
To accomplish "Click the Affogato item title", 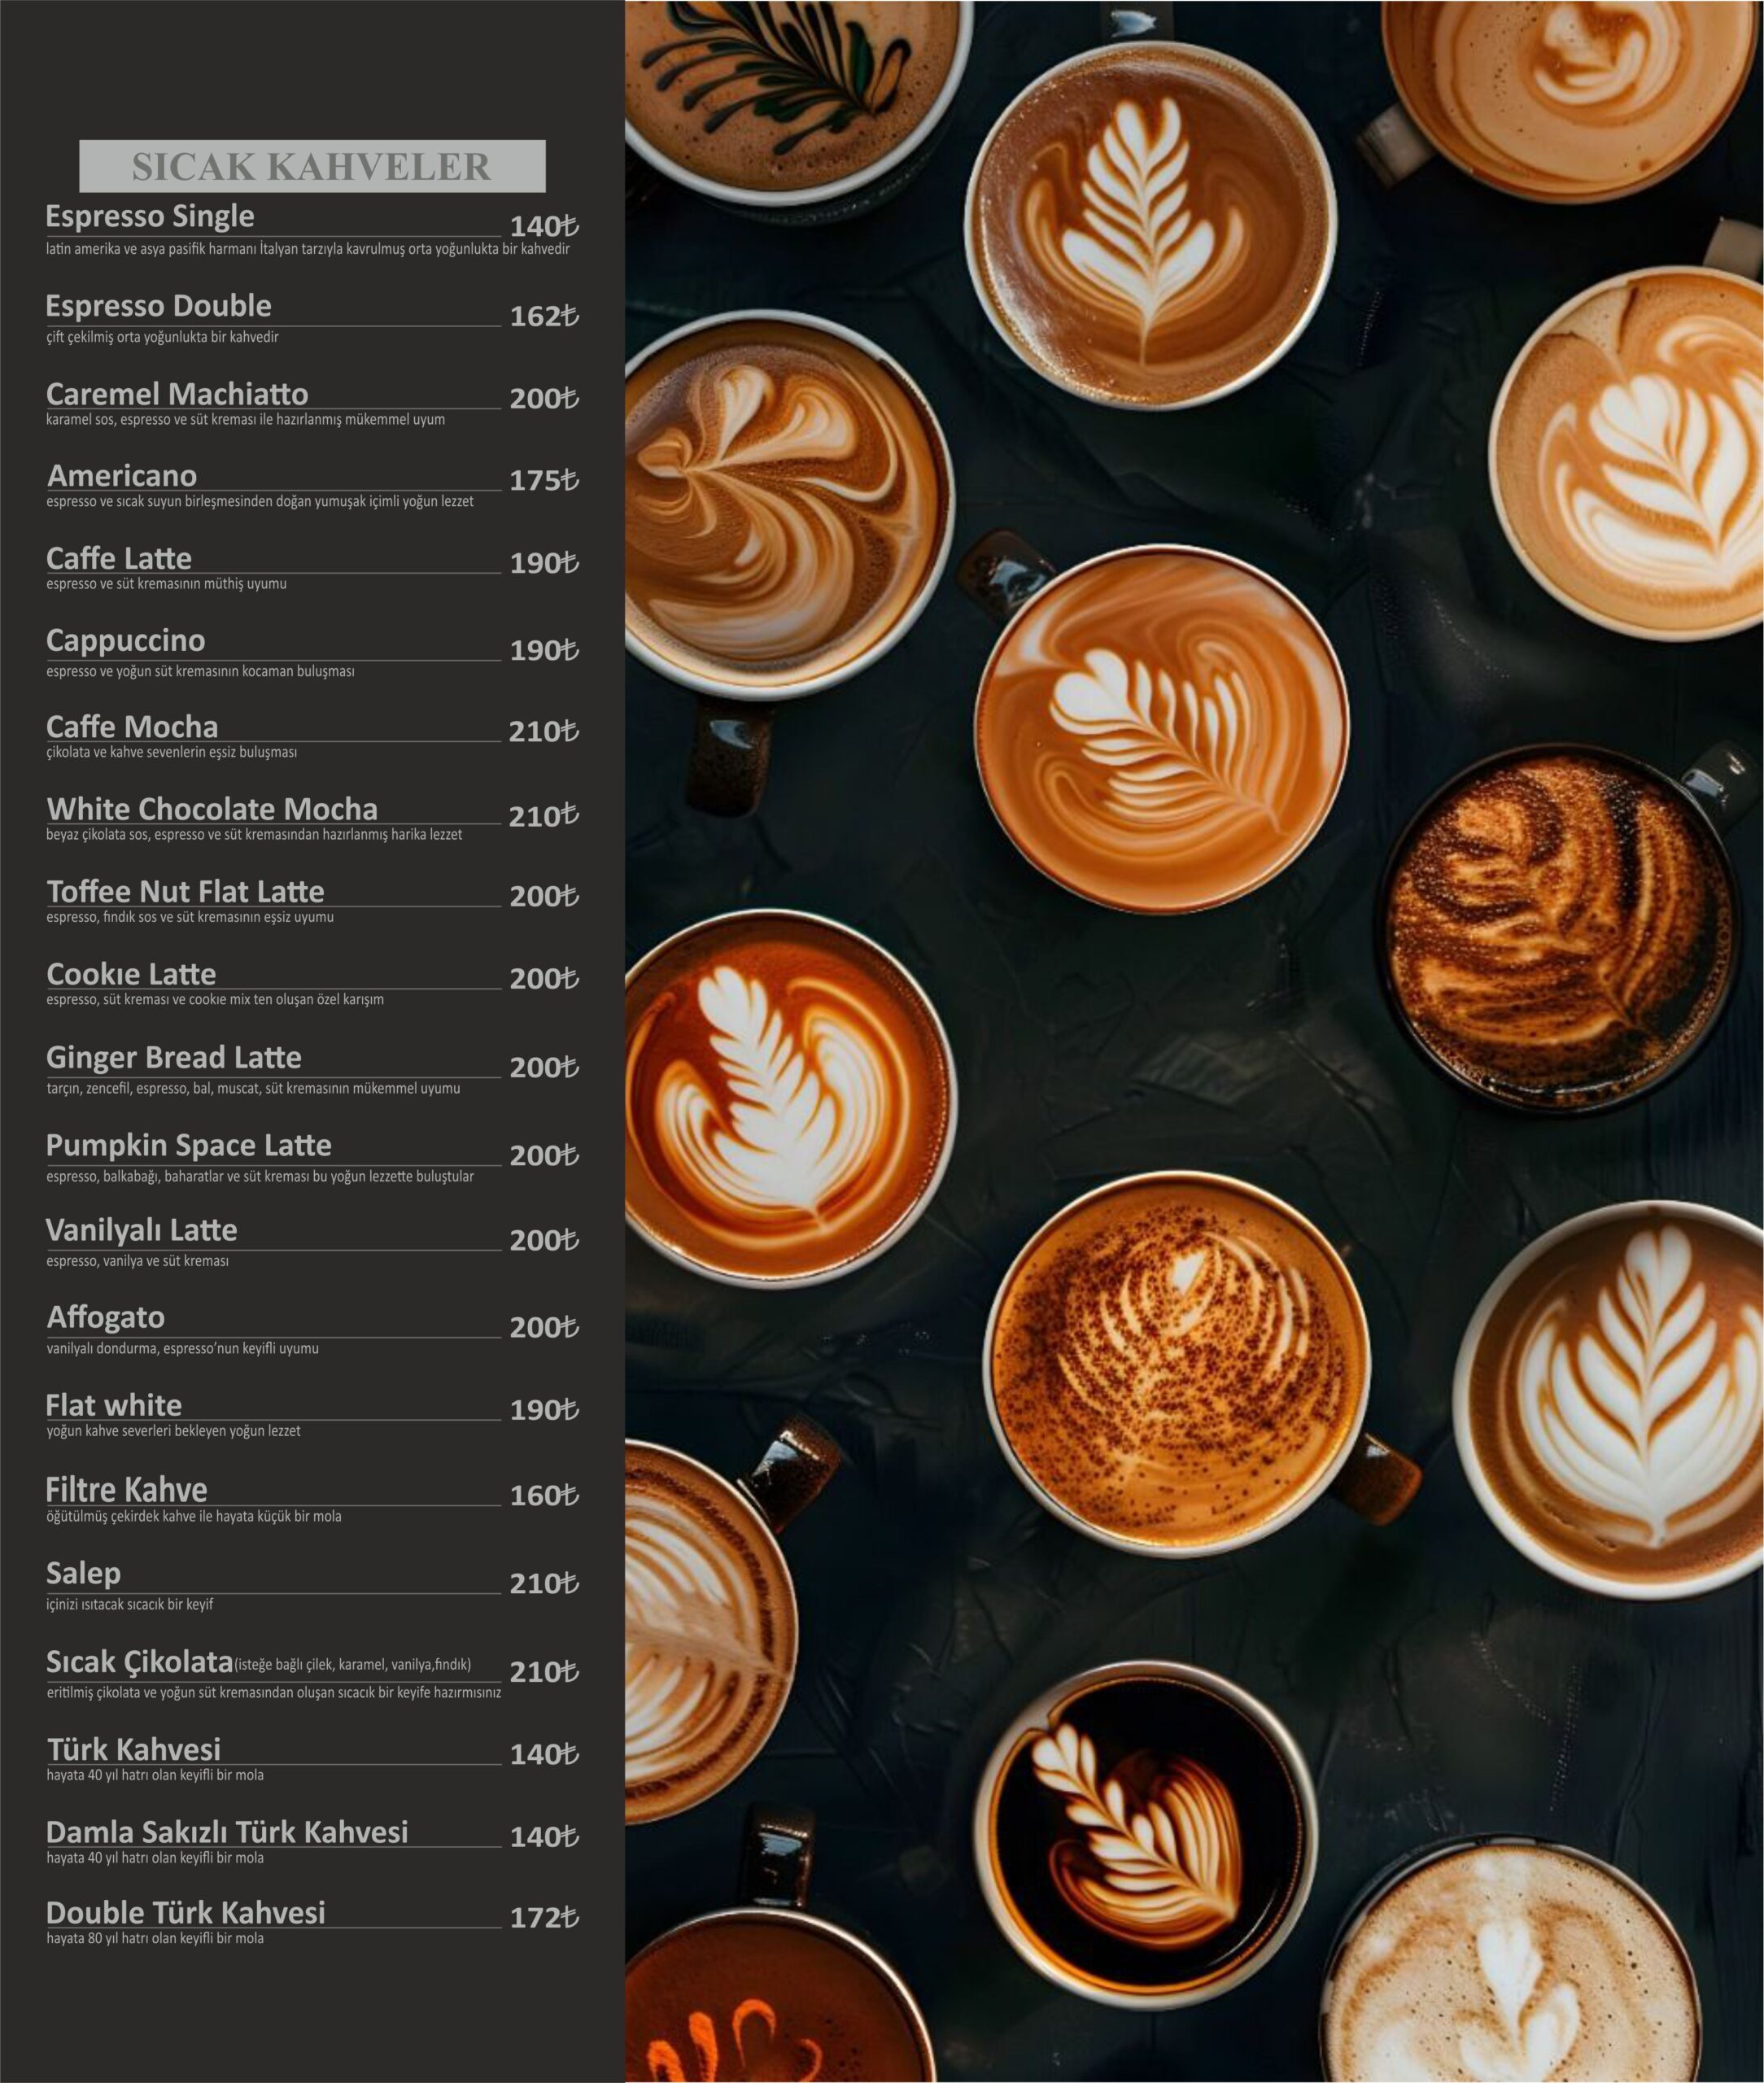I will pos(105,1317).
